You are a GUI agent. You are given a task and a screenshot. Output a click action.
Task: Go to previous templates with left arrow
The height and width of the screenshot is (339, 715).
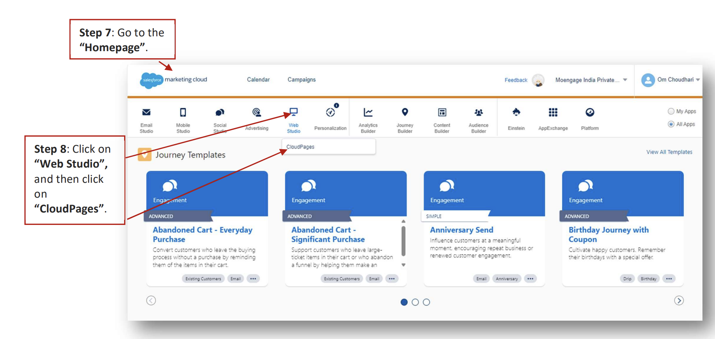[x=151, y=300]
